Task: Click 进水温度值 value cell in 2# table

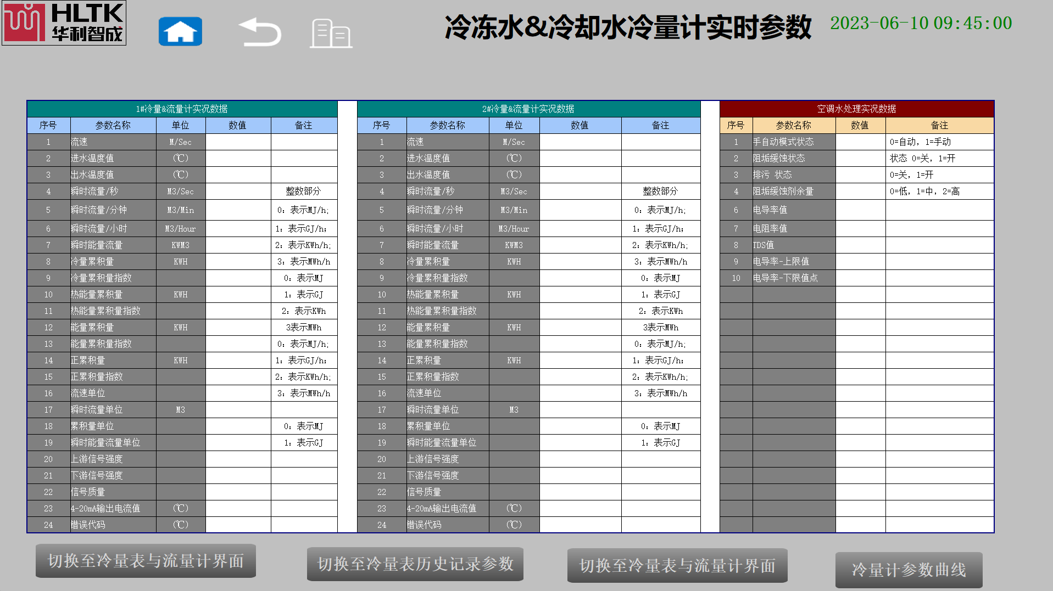Action: 580,158
